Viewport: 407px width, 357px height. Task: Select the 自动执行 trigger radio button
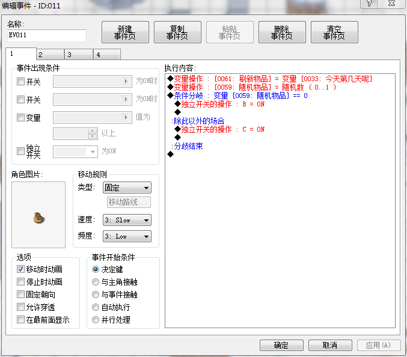tap(96, 307)
